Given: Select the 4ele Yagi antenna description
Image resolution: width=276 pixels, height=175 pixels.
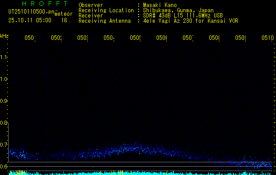Looking at the screenshot, I should click(190, 21).
